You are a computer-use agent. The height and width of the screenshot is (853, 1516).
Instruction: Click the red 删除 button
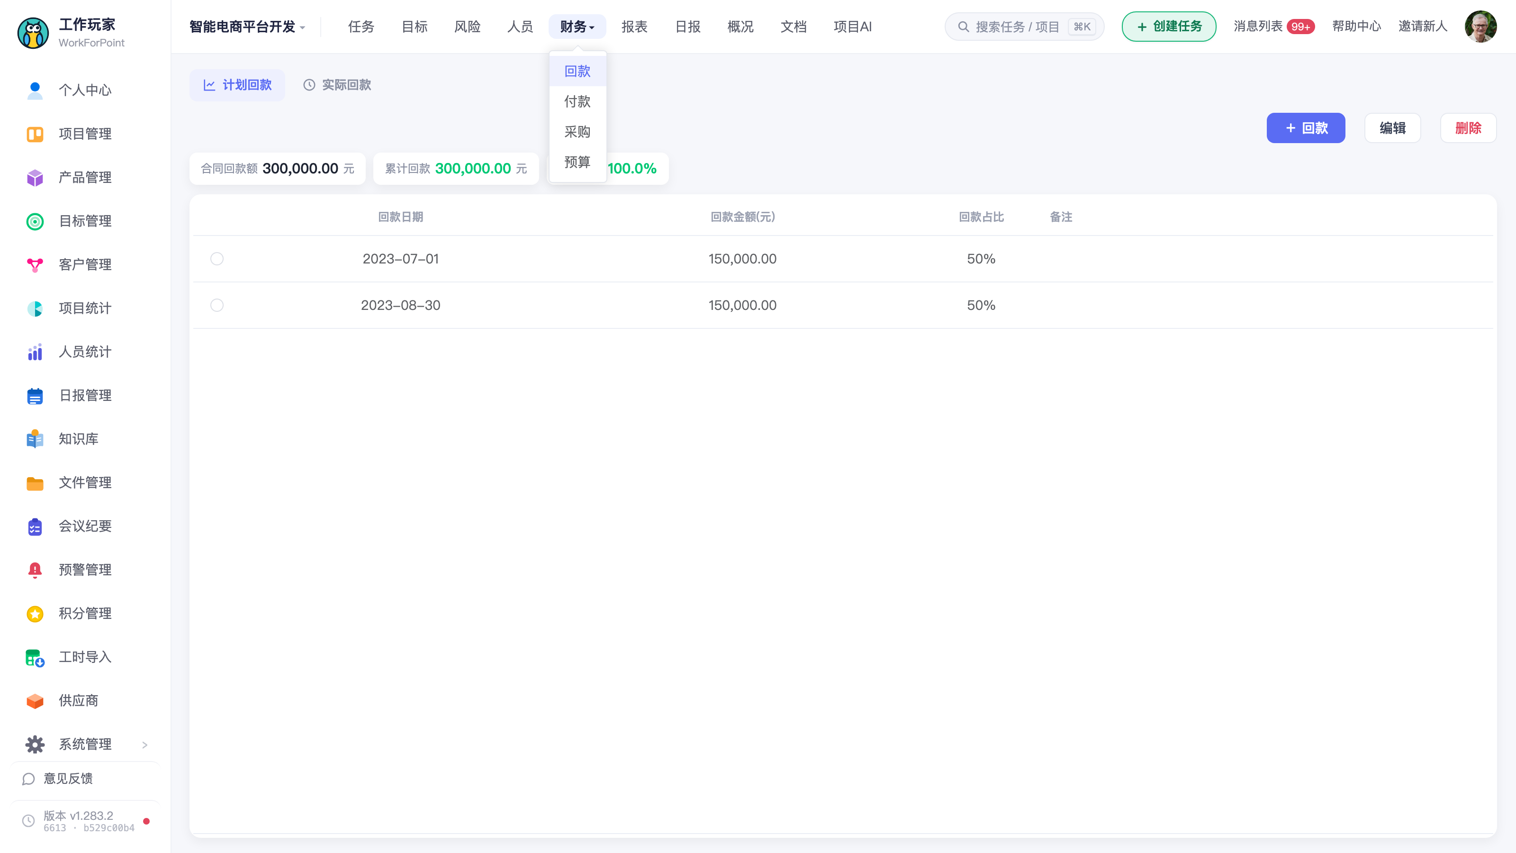tap(1468, 128)
